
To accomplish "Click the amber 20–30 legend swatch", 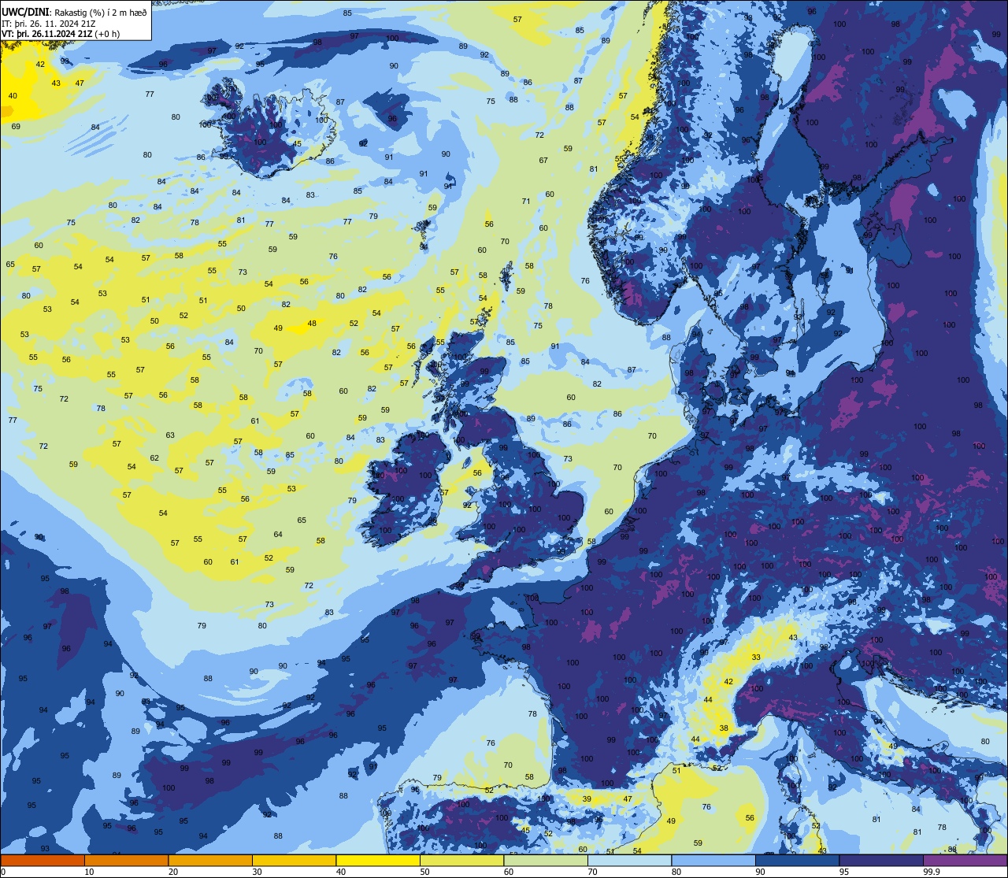I will (x=210, y=860).
